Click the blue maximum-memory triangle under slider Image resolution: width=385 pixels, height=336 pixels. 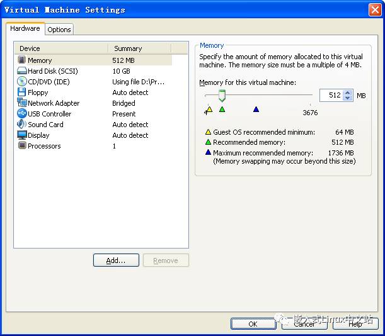point(256,109)
